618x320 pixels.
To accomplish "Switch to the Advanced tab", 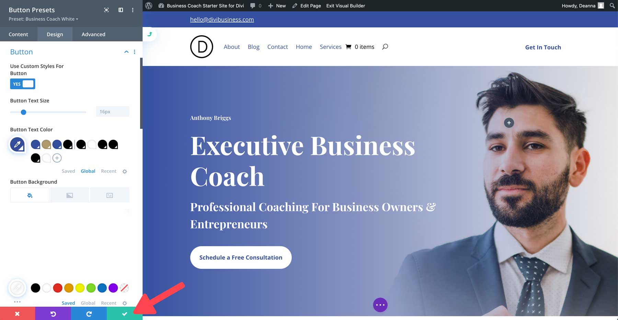I will pos(93,34).
